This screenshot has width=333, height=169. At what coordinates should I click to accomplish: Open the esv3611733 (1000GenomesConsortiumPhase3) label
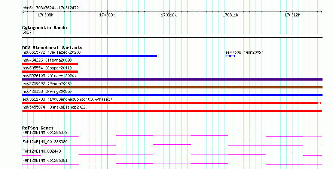point(67,99)
